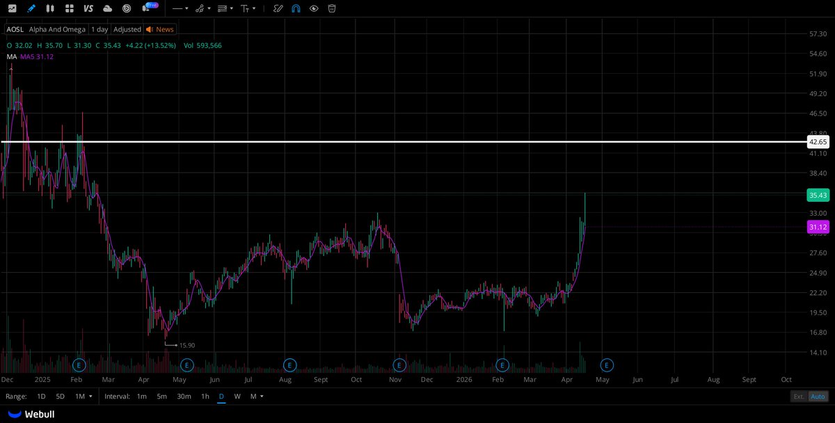Click the earnings E marker near Feb 2026

tap(502, 365)
